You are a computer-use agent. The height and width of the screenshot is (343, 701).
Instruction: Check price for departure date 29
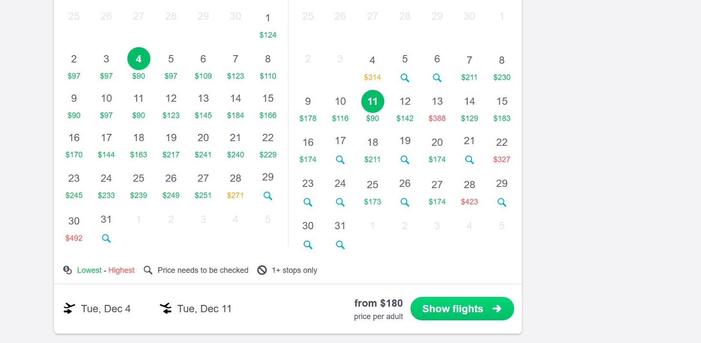pyautogui.click(x=268, y=196)
